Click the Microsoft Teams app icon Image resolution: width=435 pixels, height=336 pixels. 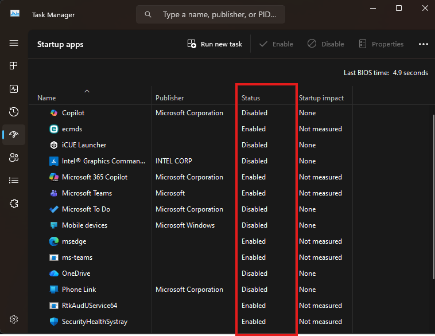point(53,193)
